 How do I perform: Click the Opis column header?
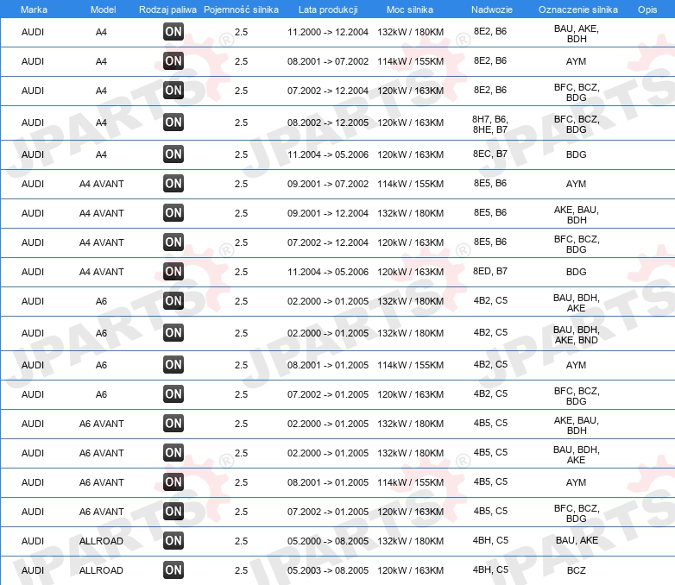(x=647, y=9)
